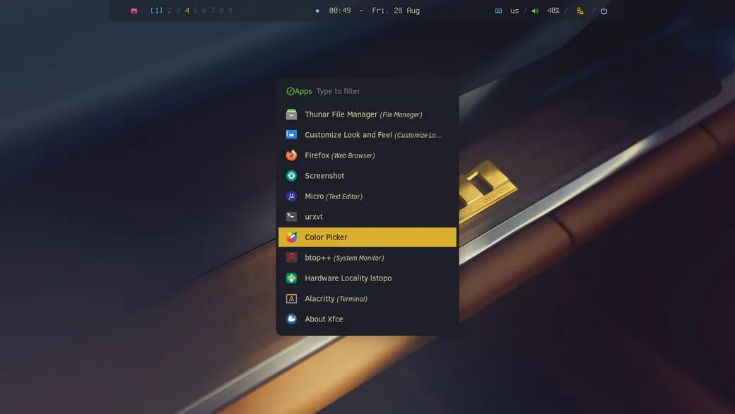Screen dimensions: 735x414
Task: Select the highlighted Color Picker entry
Action: [x=367, y=237]
